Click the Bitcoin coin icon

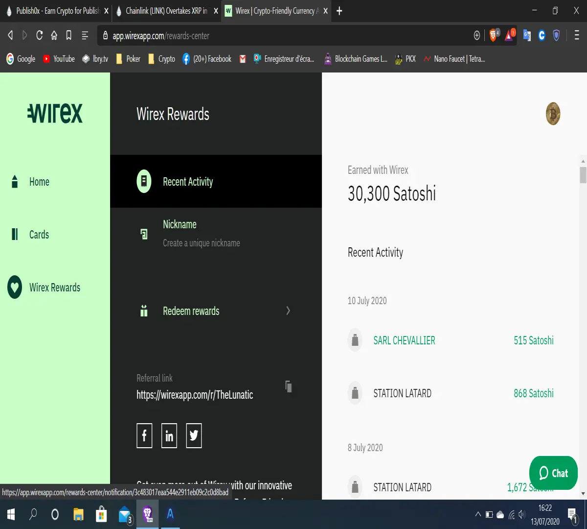click(553, 114)
